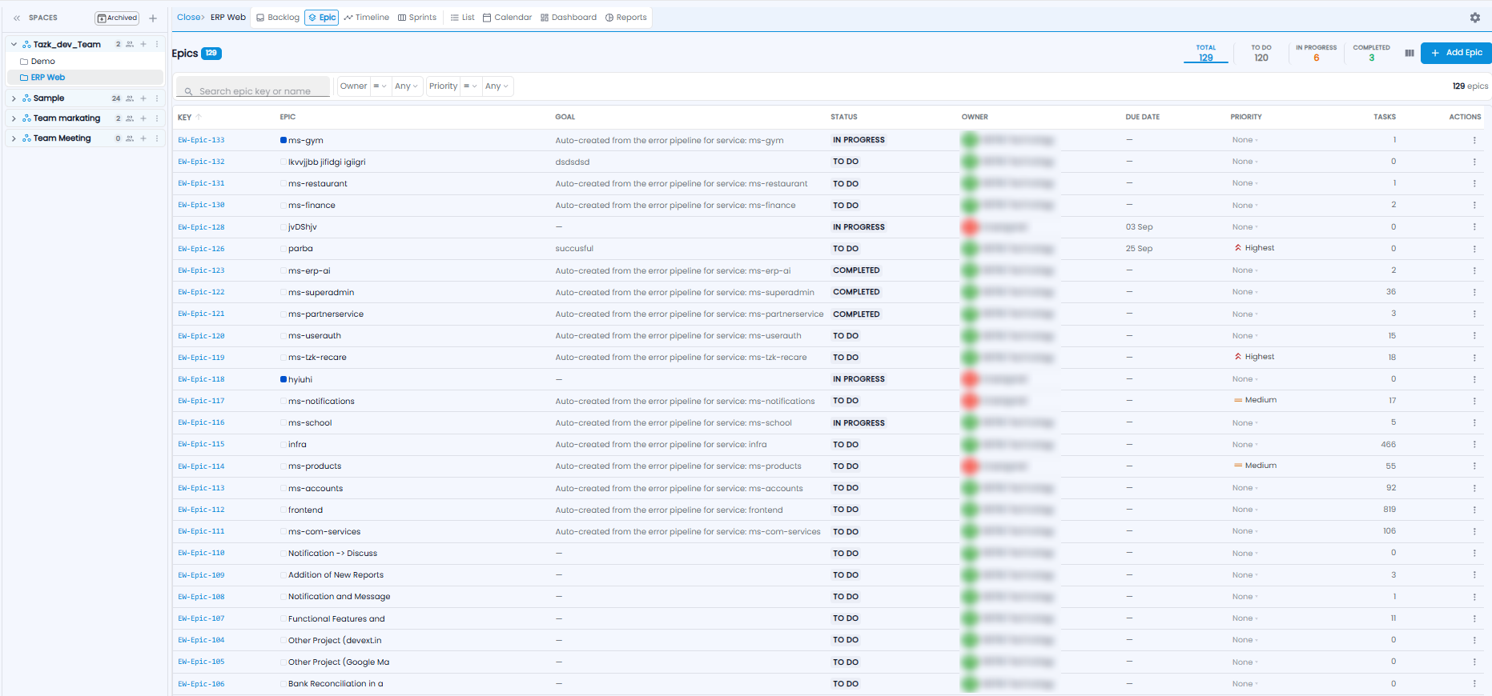This screenshot has width=1492, height=696.
Task: Click the Add Epic button
Action: [1456, 53]
